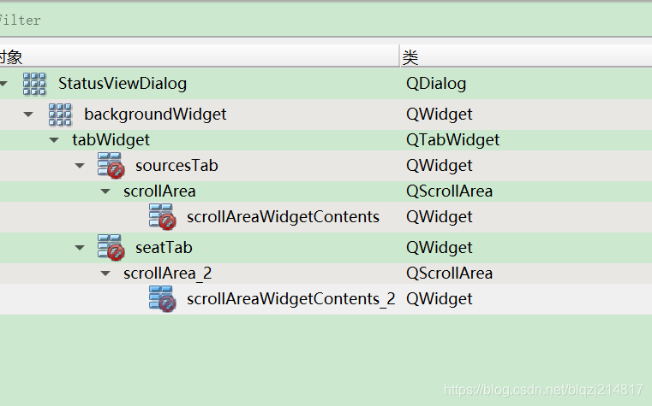Collapse the scrollArea_2 tree node
This screenshot has height=406, width=652.
[x=105, y=274]
